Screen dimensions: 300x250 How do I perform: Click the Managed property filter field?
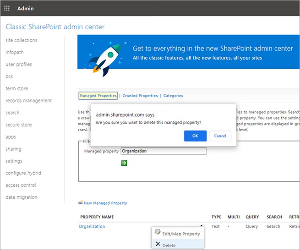[164, 151]
